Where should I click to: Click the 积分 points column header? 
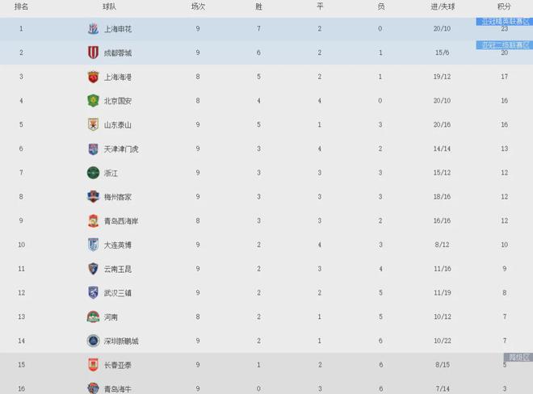(x=504, y=6)
